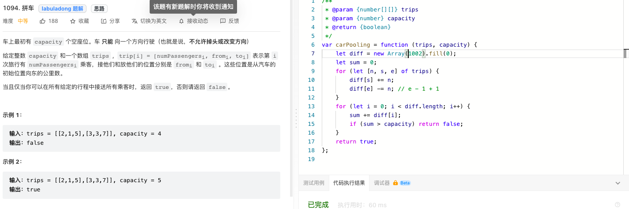This screenshot has height=209, width=629.
Task: Click line number 7 in editor gutter
Action: point(313,54)
